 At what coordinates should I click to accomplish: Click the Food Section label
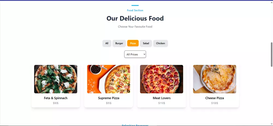[x=135, y=10]
